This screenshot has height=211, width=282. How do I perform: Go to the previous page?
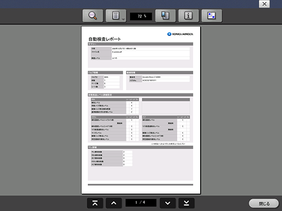(x=114, y=203)
